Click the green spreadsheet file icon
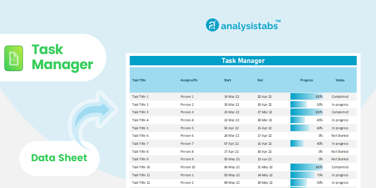 14,58
